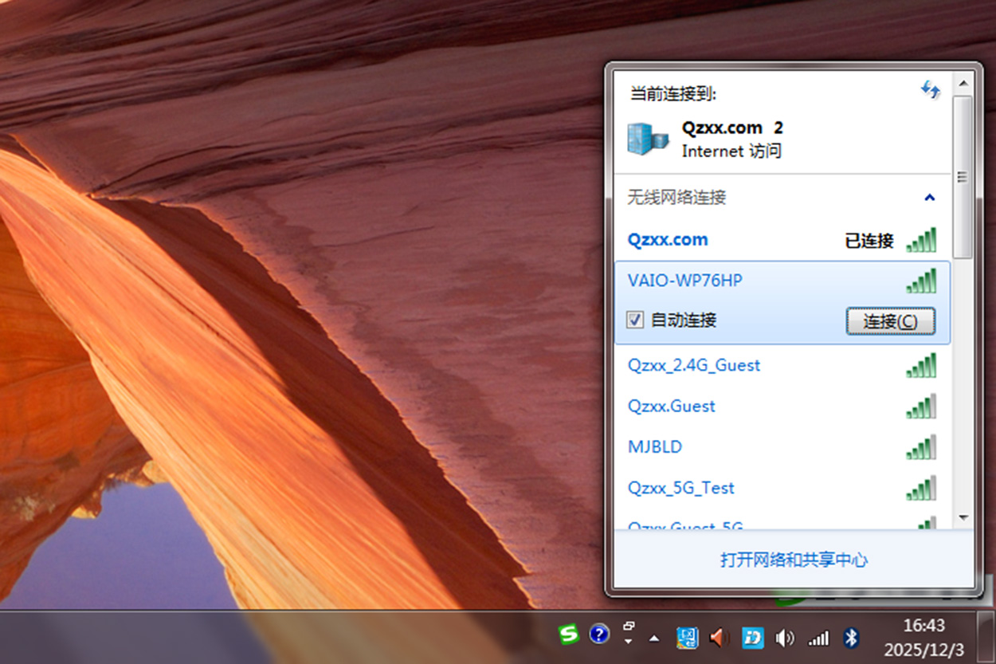Click the wireless signal tray icon
The width and height of the screenshot is (996, 664).
pyautogui.click(x=818, y=638)
